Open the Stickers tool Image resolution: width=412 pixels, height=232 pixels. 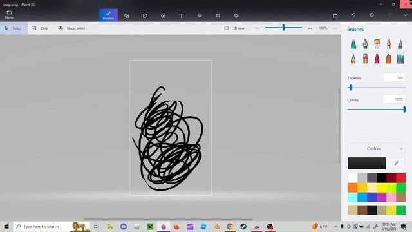click(x=163, y=15)
